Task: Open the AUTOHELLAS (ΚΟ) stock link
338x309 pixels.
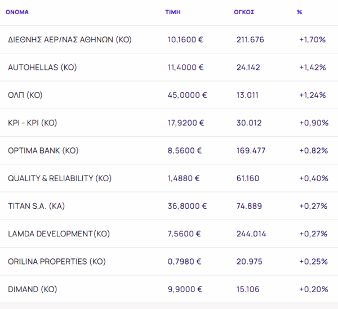Action: 42,68
